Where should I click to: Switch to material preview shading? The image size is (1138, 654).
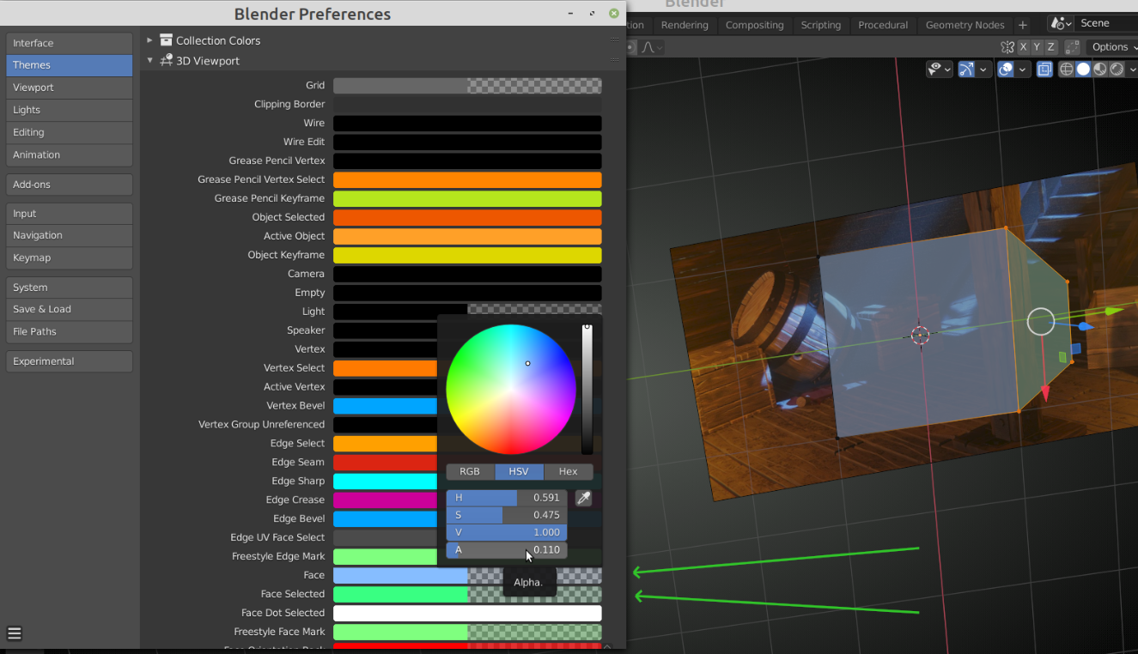(x=1100, y=70)
